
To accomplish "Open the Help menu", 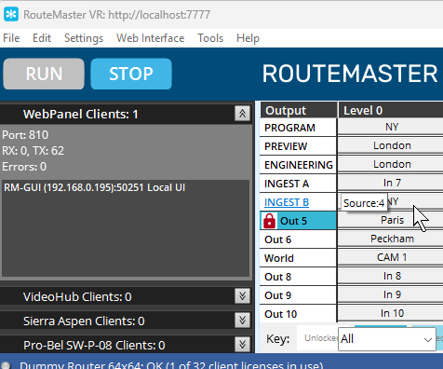I will pyautogui.click(x=248, y=38).
